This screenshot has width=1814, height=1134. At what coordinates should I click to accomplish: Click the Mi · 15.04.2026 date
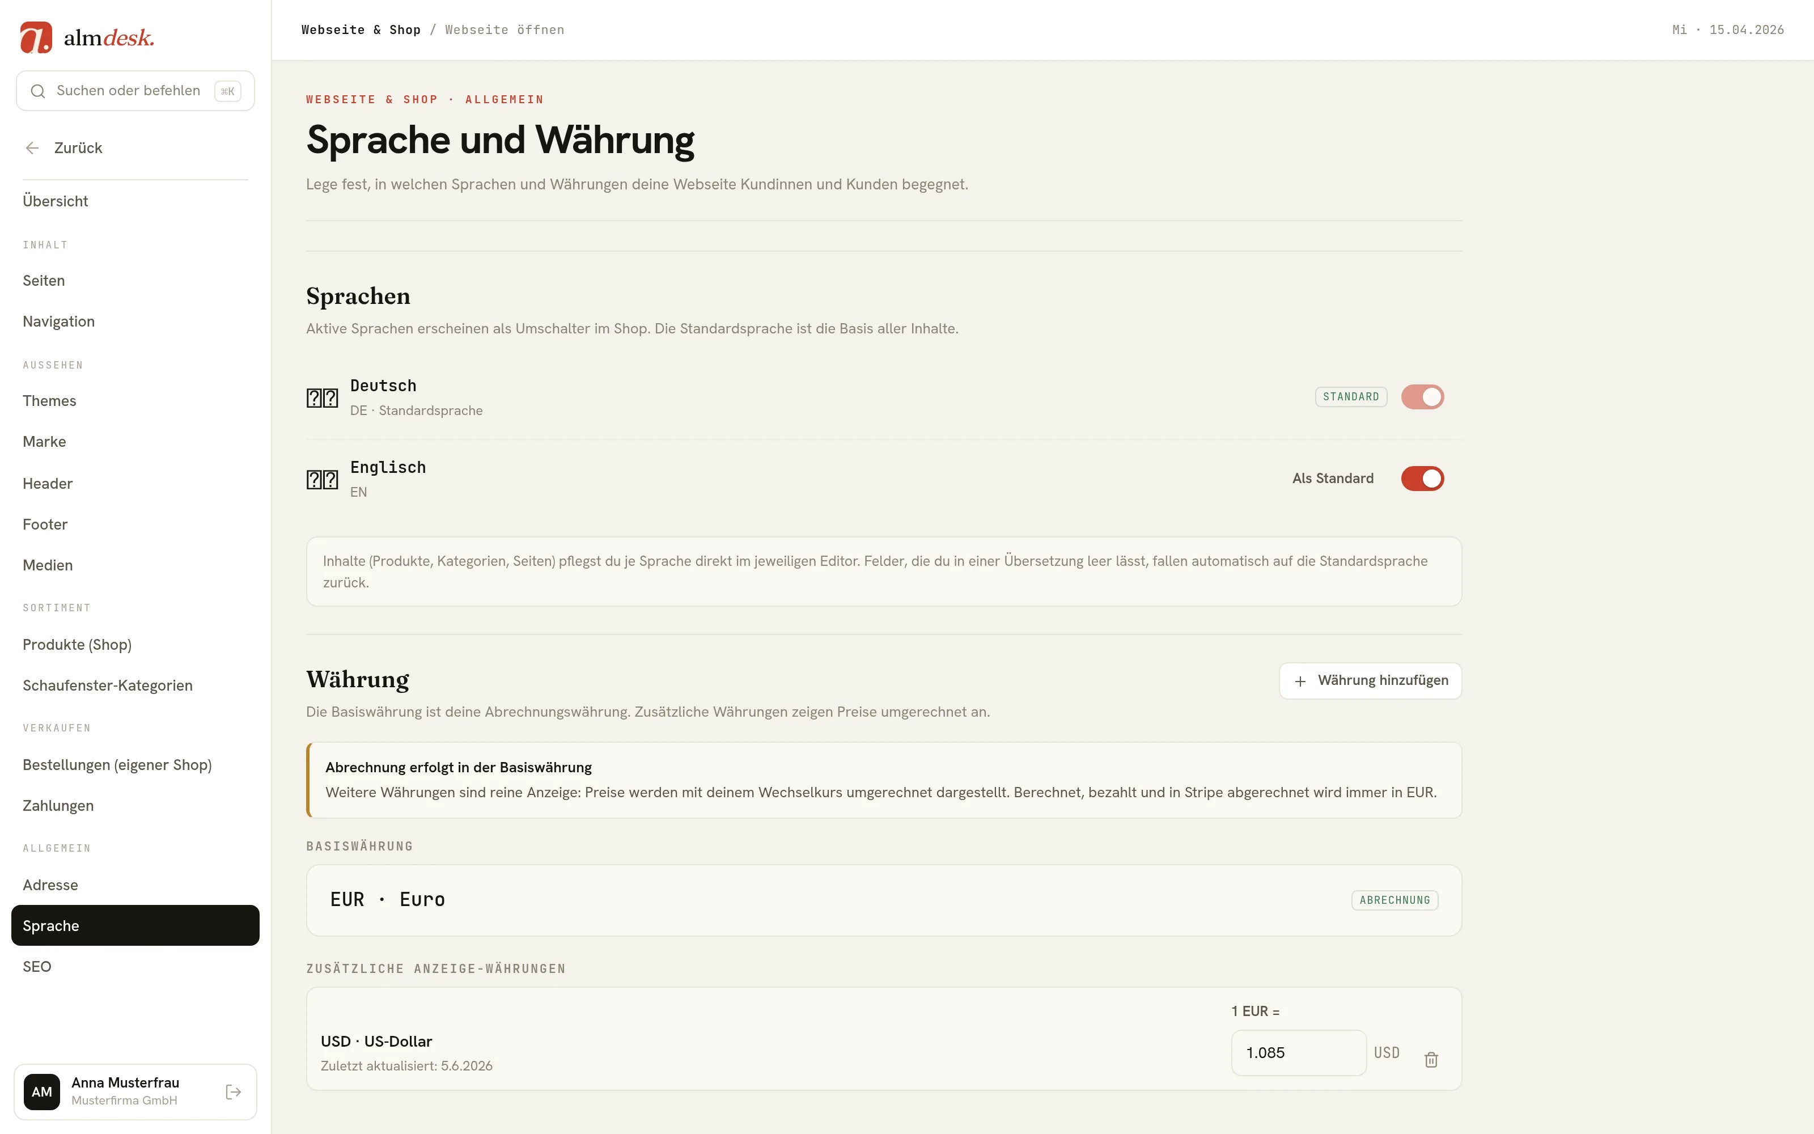1728,30
